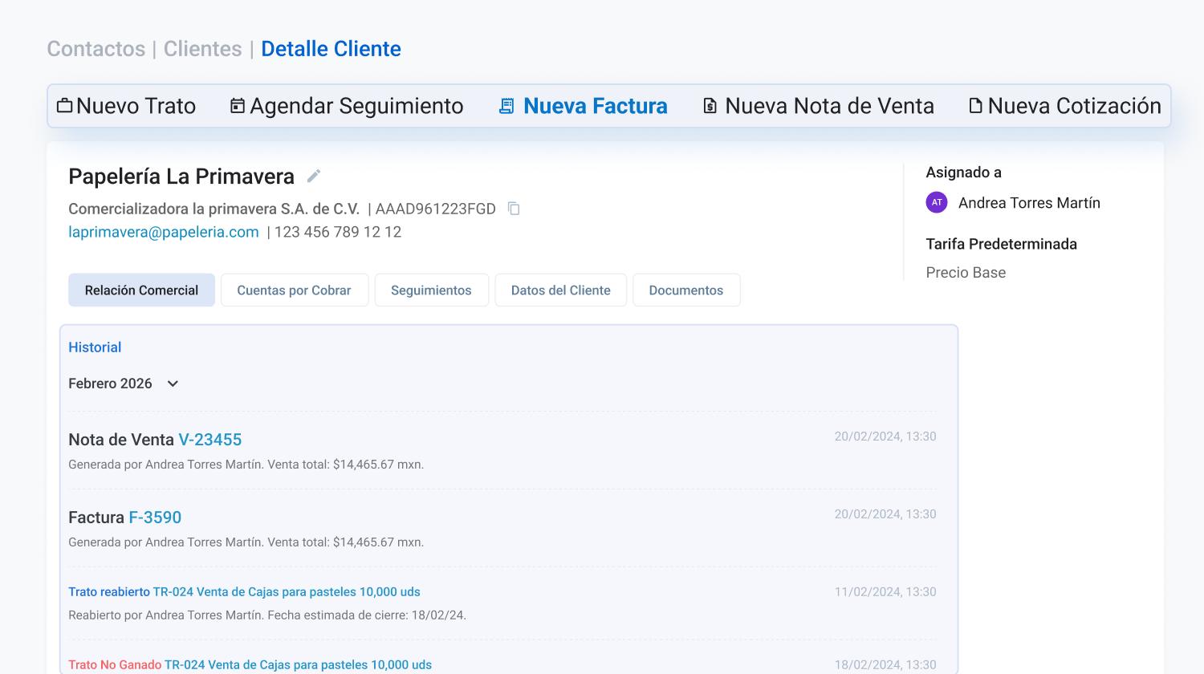Create a Nueva Nota de Venta
Screen dimensions: 1204x674
point(819,106)
